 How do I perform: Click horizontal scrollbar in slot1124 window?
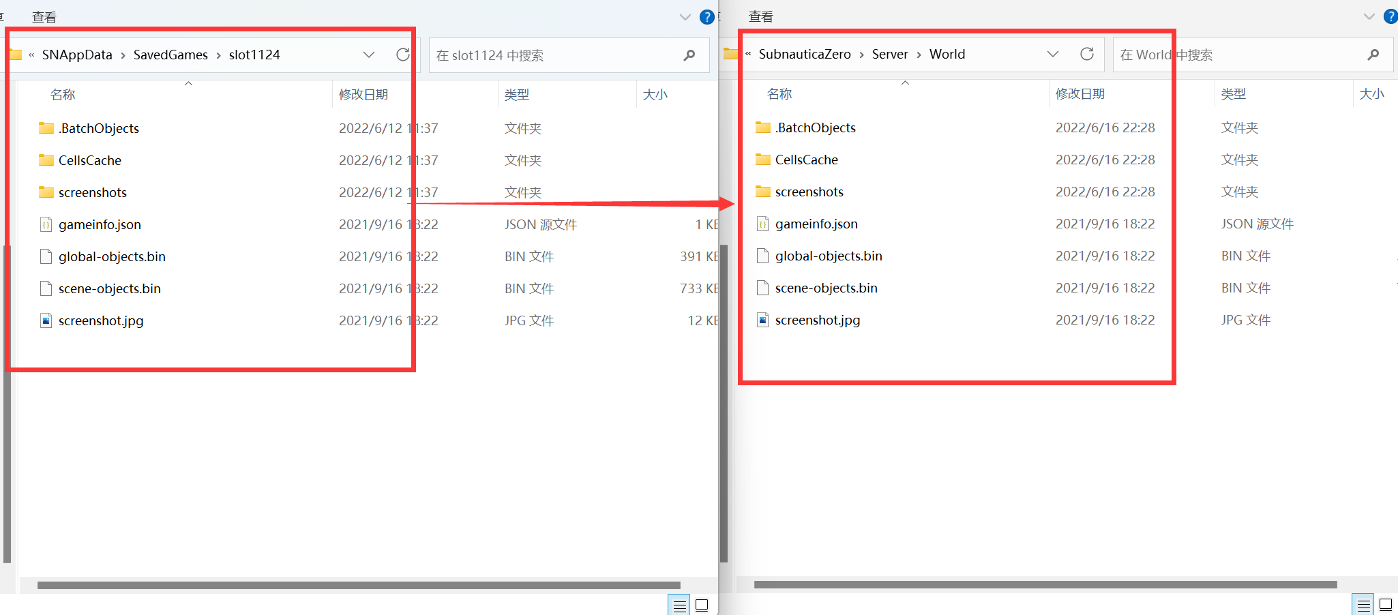click(359, 585)
